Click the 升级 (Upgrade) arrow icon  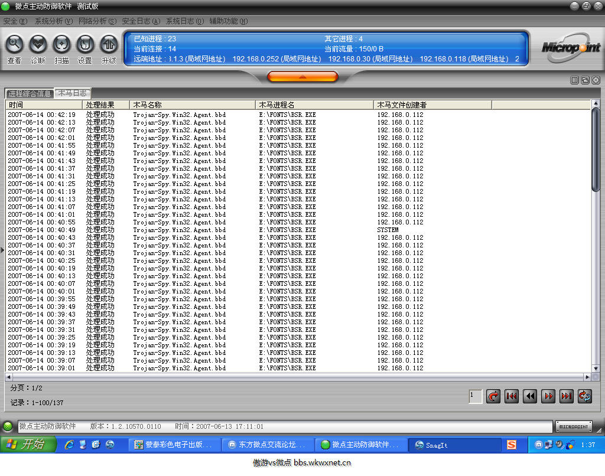[109, 45]
